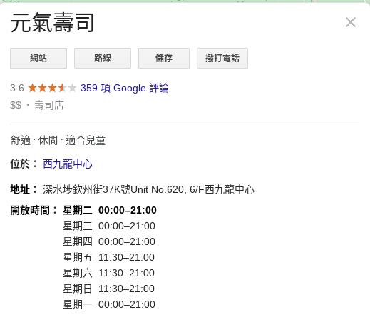Image resolution: width=370 pixels, height=320 pixels.
Task: Select the 星期三 00:00–21:00 hours row
Action: 109,226
